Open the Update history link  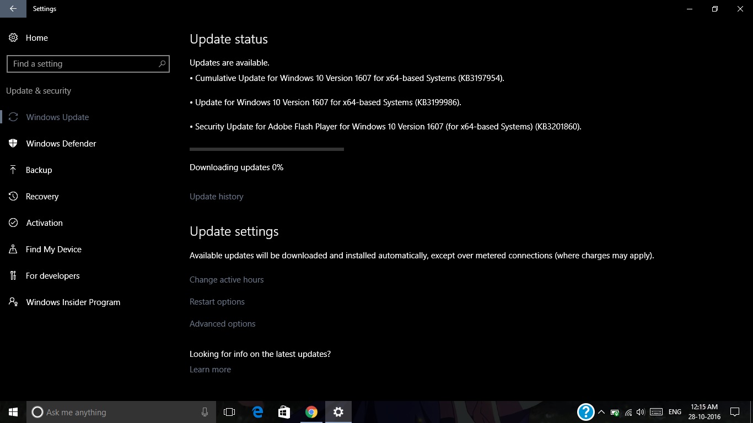[x=216, y=197]
